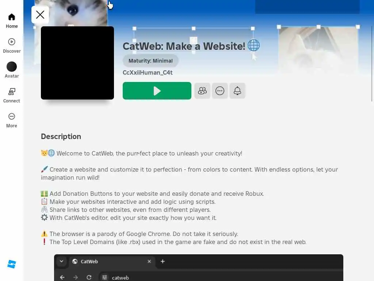Open creator CcXxiiHuman_C4t profile link

(x=148, y=72)
